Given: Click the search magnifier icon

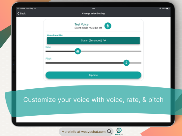Looking at the screenshot, I should 109,132.
